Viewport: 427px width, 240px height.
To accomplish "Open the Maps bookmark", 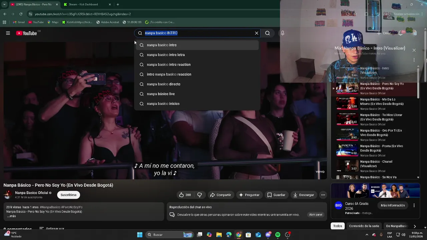I will [x=53, y=22].
